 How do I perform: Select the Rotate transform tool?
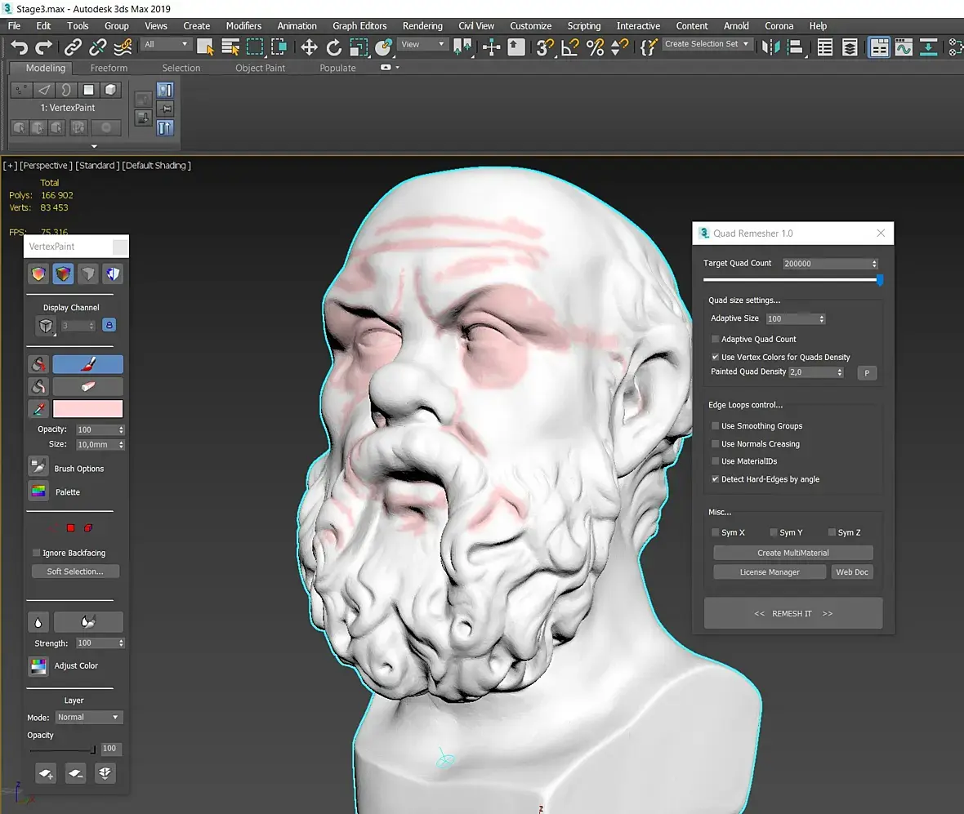334,47
